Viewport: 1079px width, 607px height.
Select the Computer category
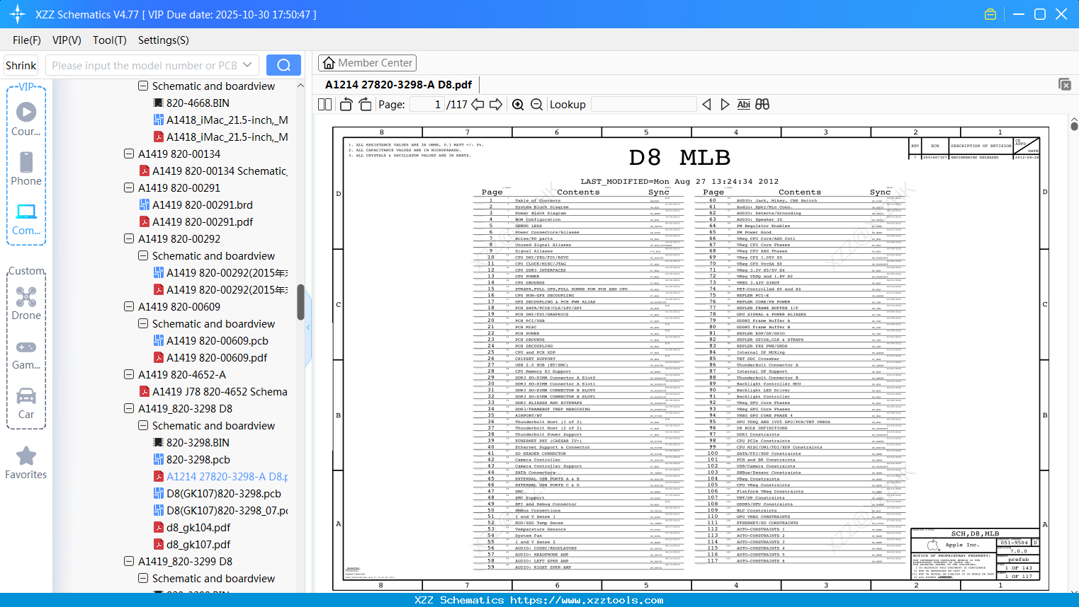26,219
